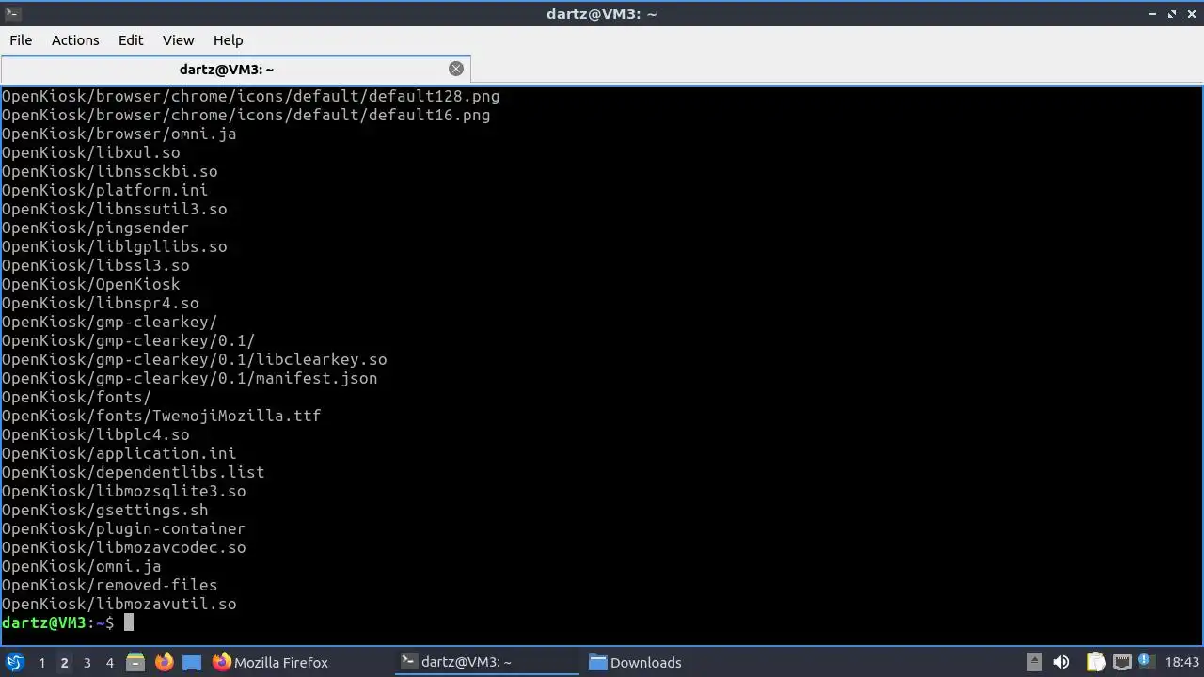Click the 18:43 clock

click(1182, 662)
